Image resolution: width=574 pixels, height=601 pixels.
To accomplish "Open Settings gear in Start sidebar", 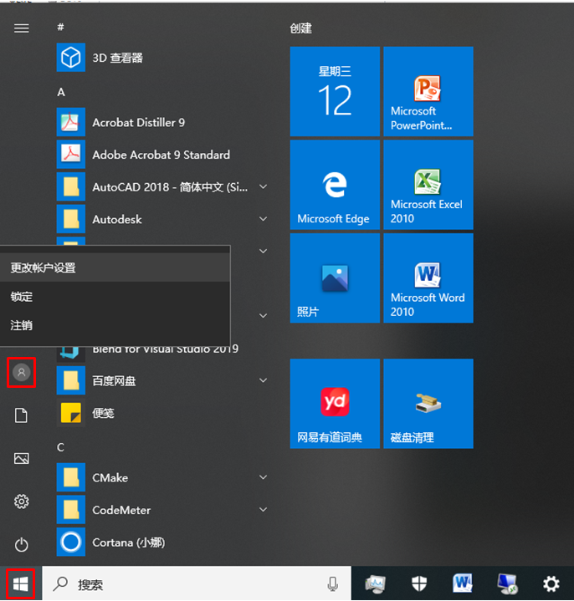I will [x=22, y=502].
